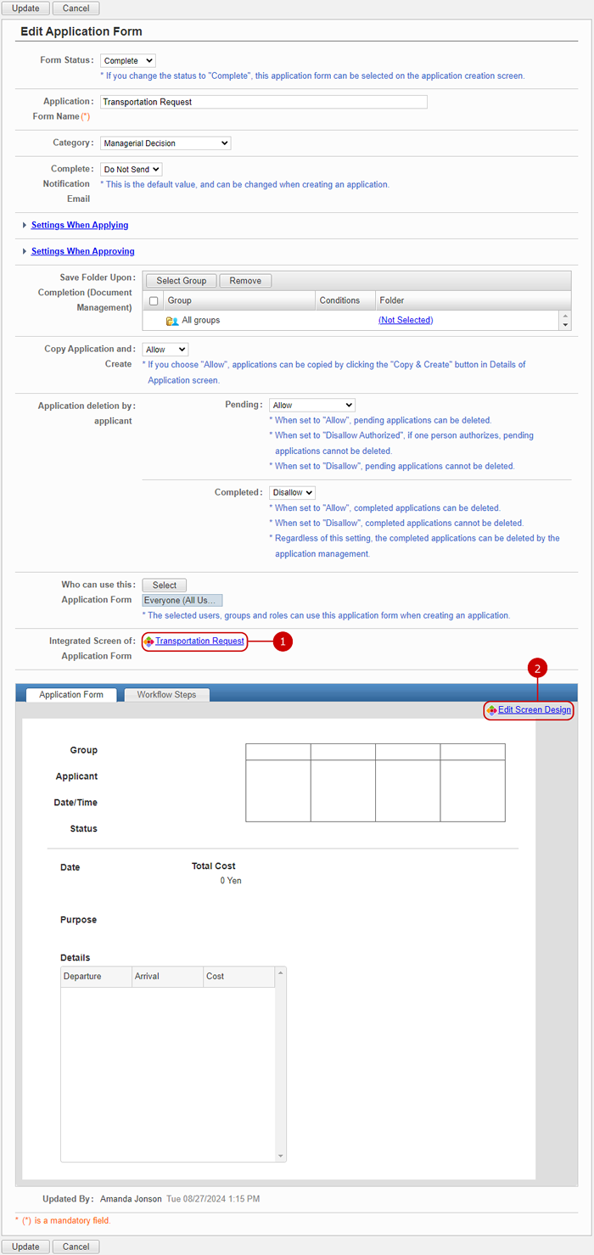Image resolution: width=594 pixels, height=1255 pixels.
Task: Click the Update button at the bottom
Action: (x=25, y=1247)
